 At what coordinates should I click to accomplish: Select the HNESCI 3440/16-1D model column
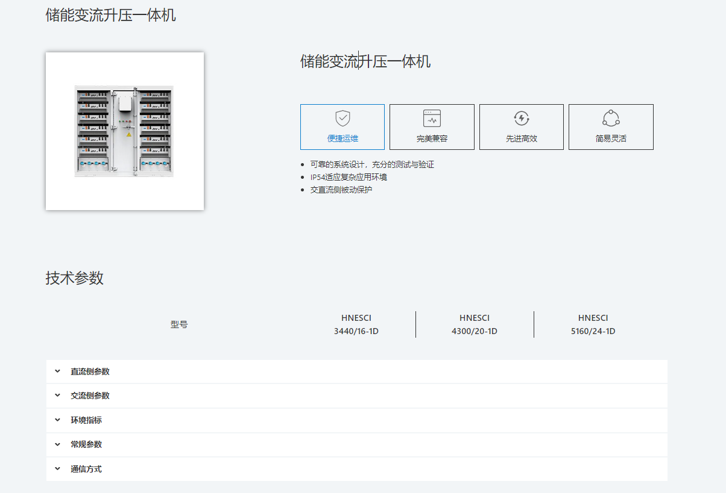[x=356, y=324]
